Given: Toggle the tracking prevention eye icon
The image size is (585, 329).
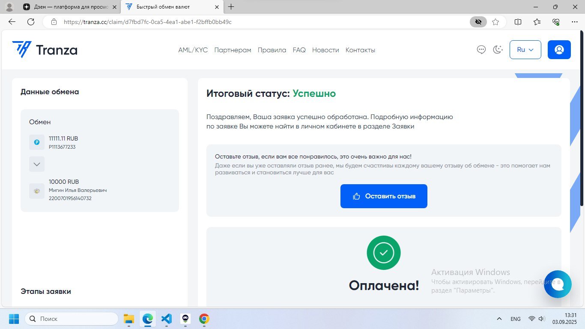Looking at the screenshot, I should pyautogui.click(x=478, y=22).
